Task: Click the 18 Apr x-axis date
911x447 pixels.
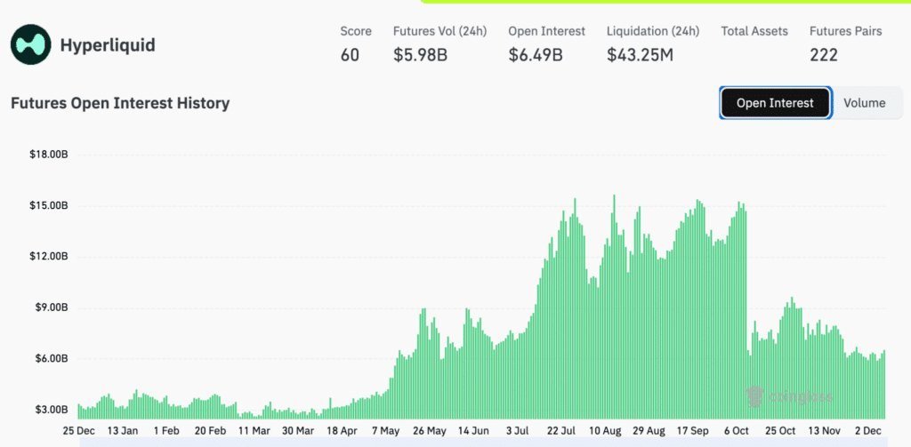Action: tap(343, 431)
